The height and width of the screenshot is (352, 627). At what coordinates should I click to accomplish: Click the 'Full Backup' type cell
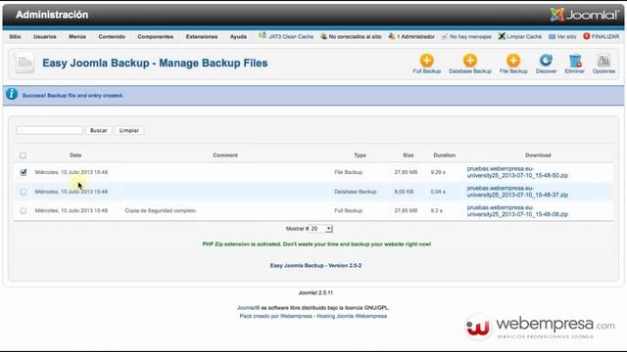point(349,211)
